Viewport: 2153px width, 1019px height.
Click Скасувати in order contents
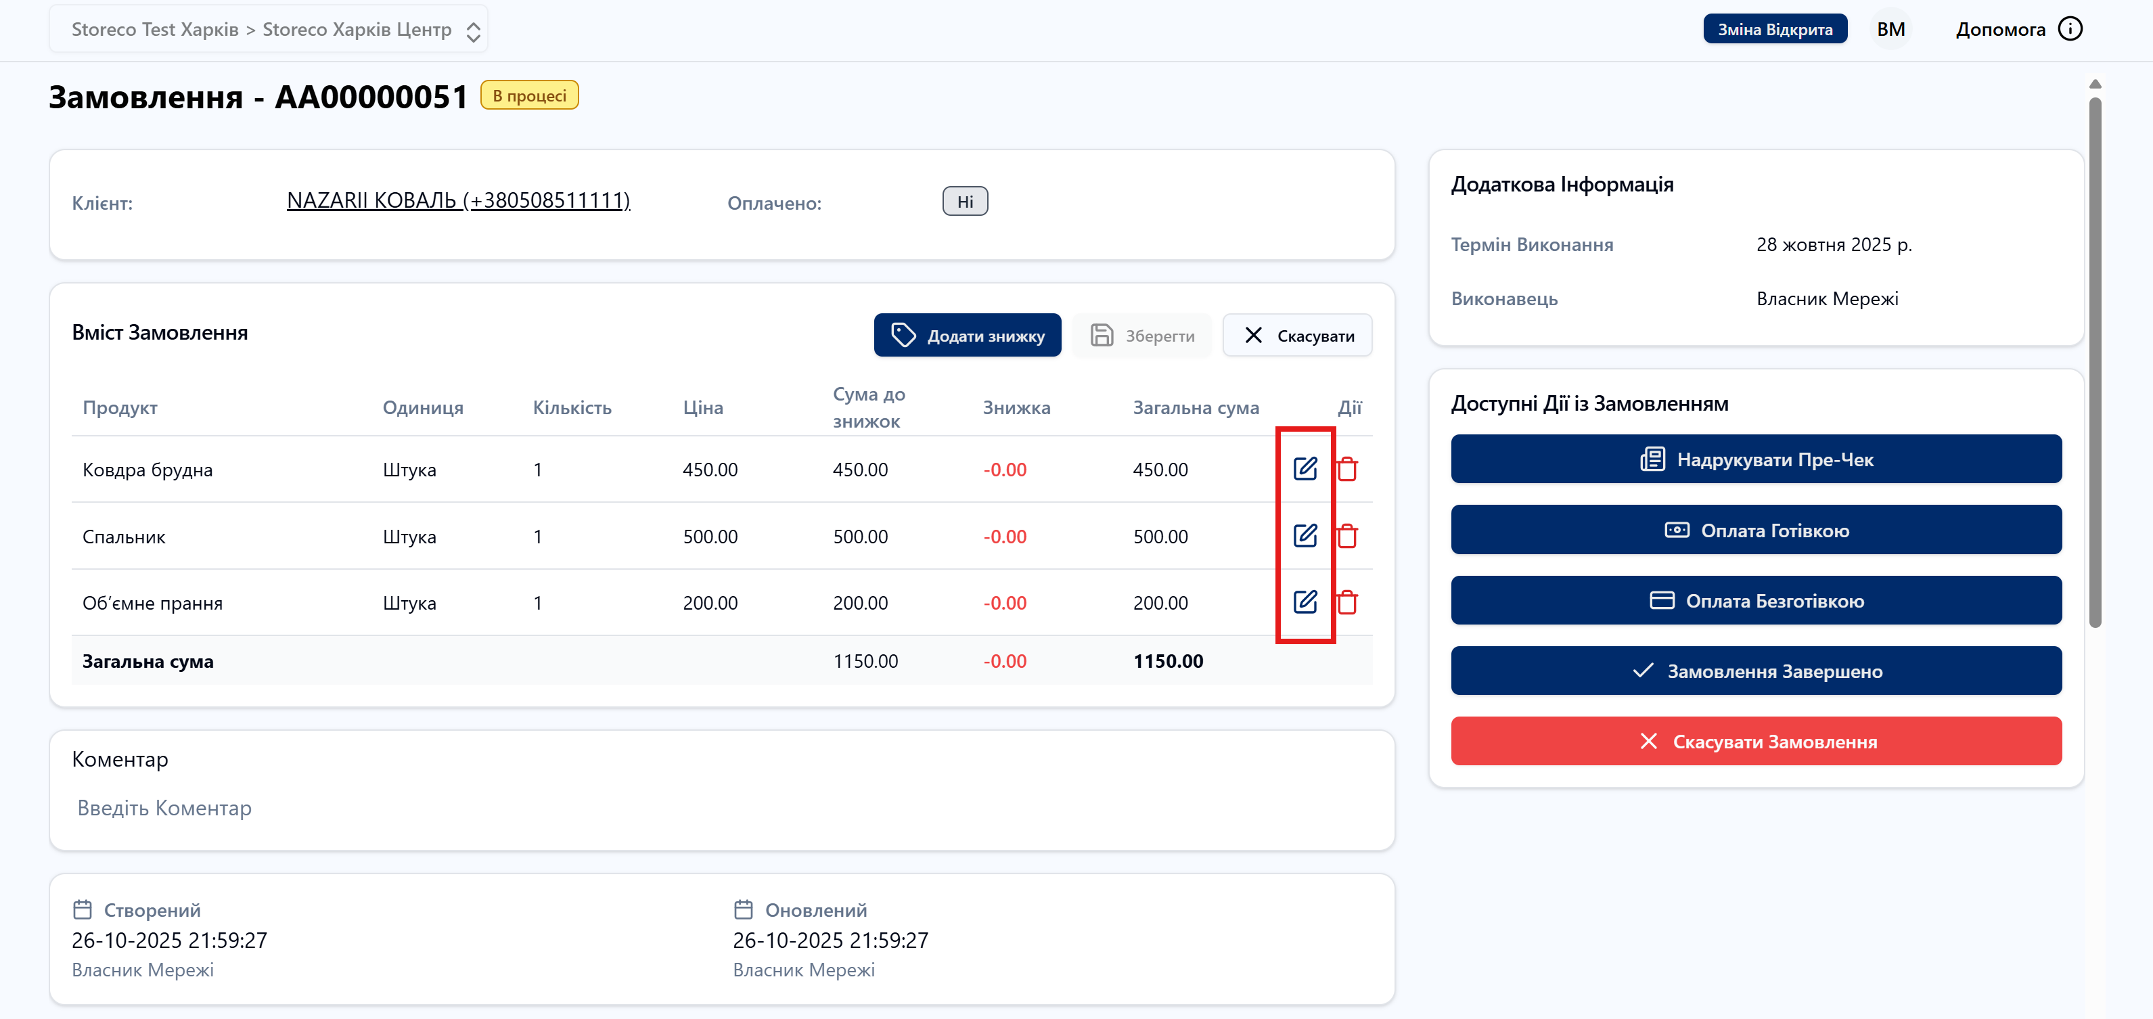click(1296, 335)
